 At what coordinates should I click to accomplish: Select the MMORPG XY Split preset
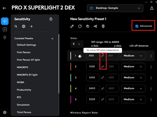pyautogui.click(x=27, y=75)
